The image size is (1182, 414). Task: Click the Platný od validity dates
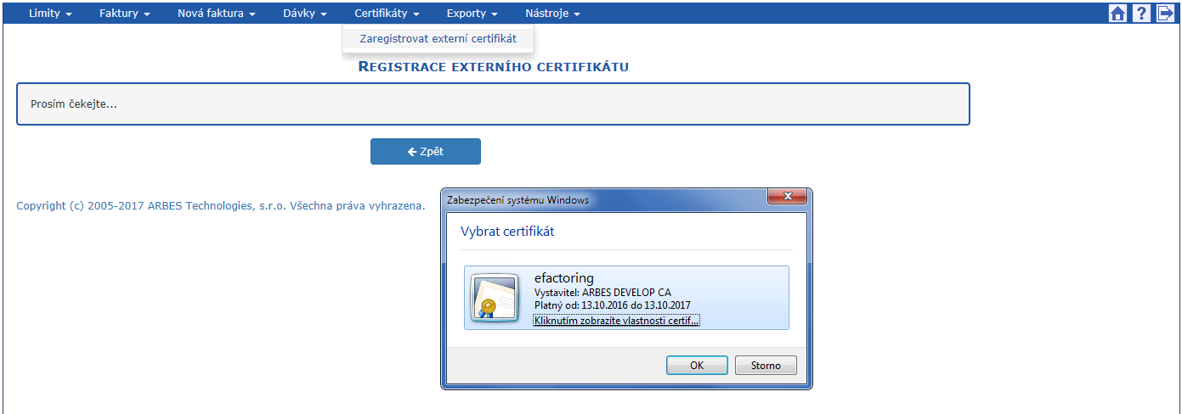[x=612, y=305]
